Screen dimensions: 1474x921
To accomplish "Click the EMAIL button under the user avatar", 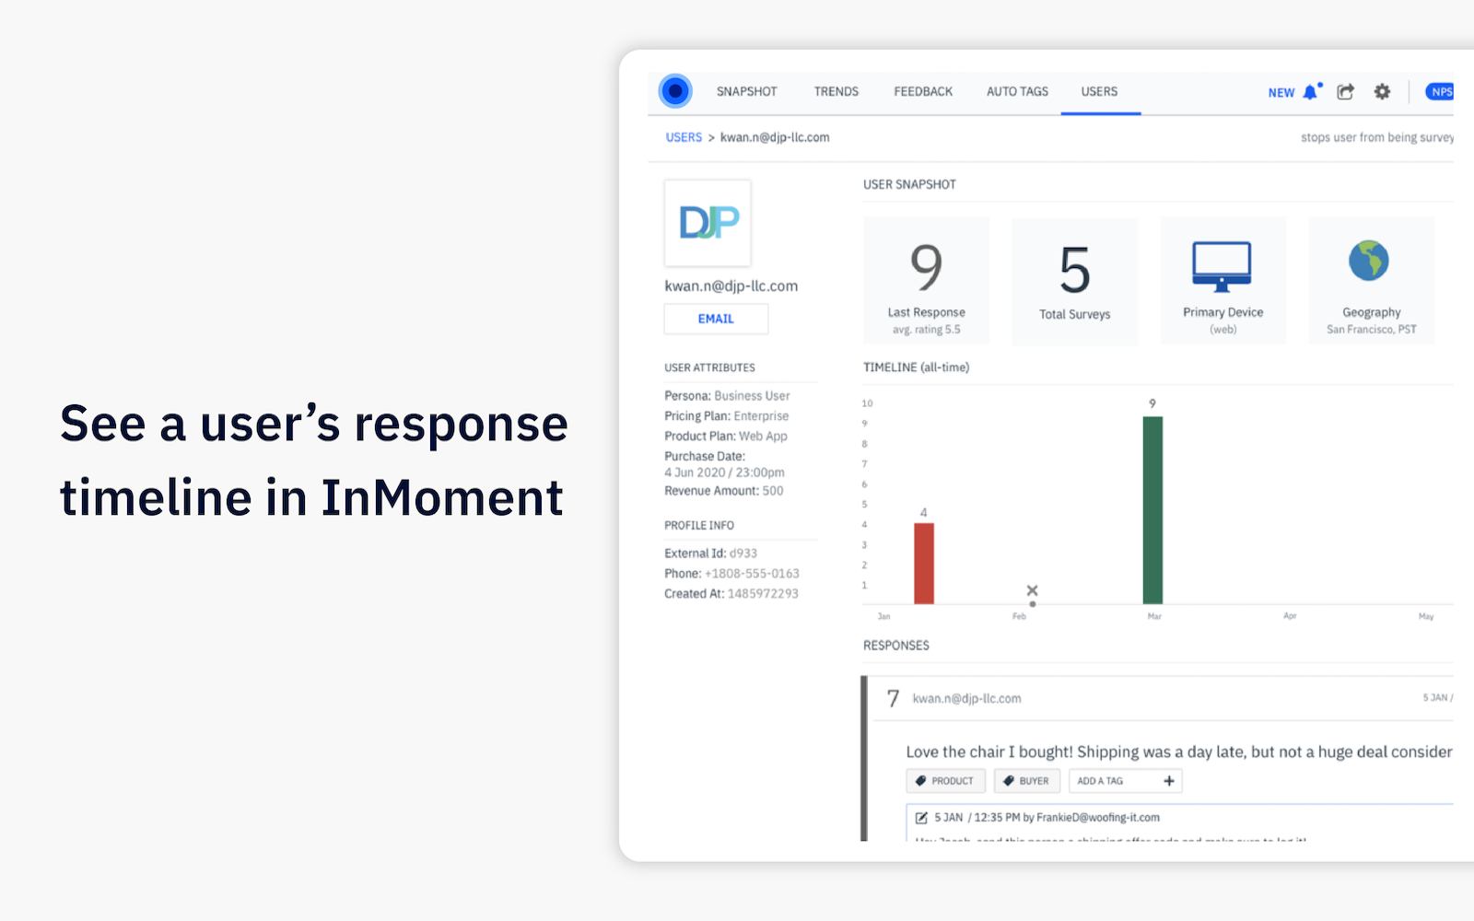I will 716,319.
